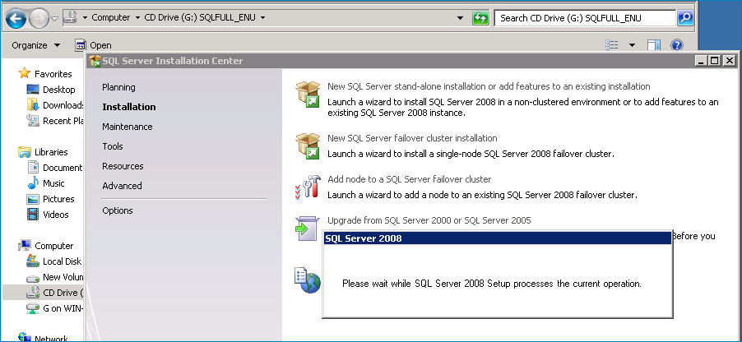Open Advanced page in Installation Center
Screen dimensions: 742x342
tap(122, 186)
